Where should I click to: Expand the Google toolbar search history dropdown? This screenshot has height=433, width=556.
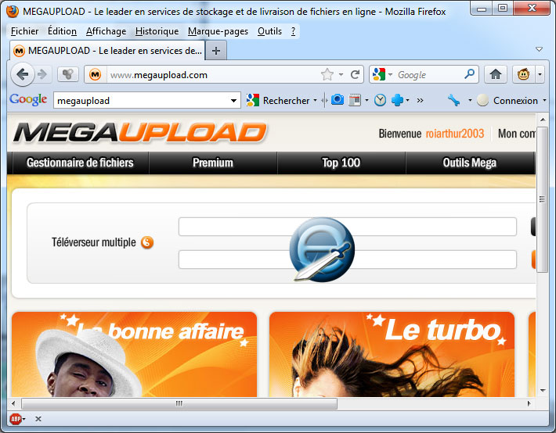[233, 101]
